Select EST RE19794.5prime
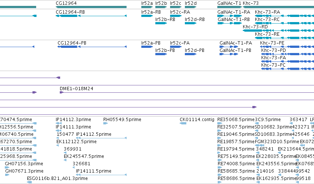Screen dimensions: 314x184 236,149
